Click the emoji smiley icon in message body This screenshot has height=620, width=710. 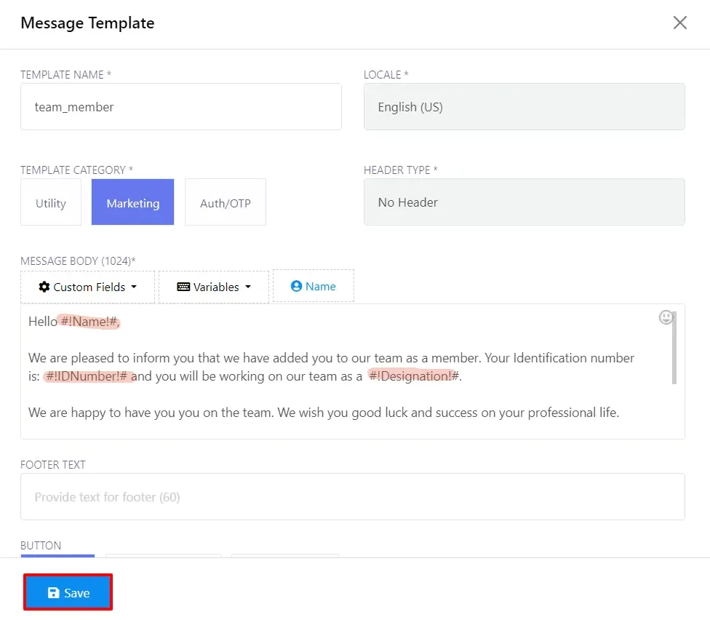click(666, 317)
